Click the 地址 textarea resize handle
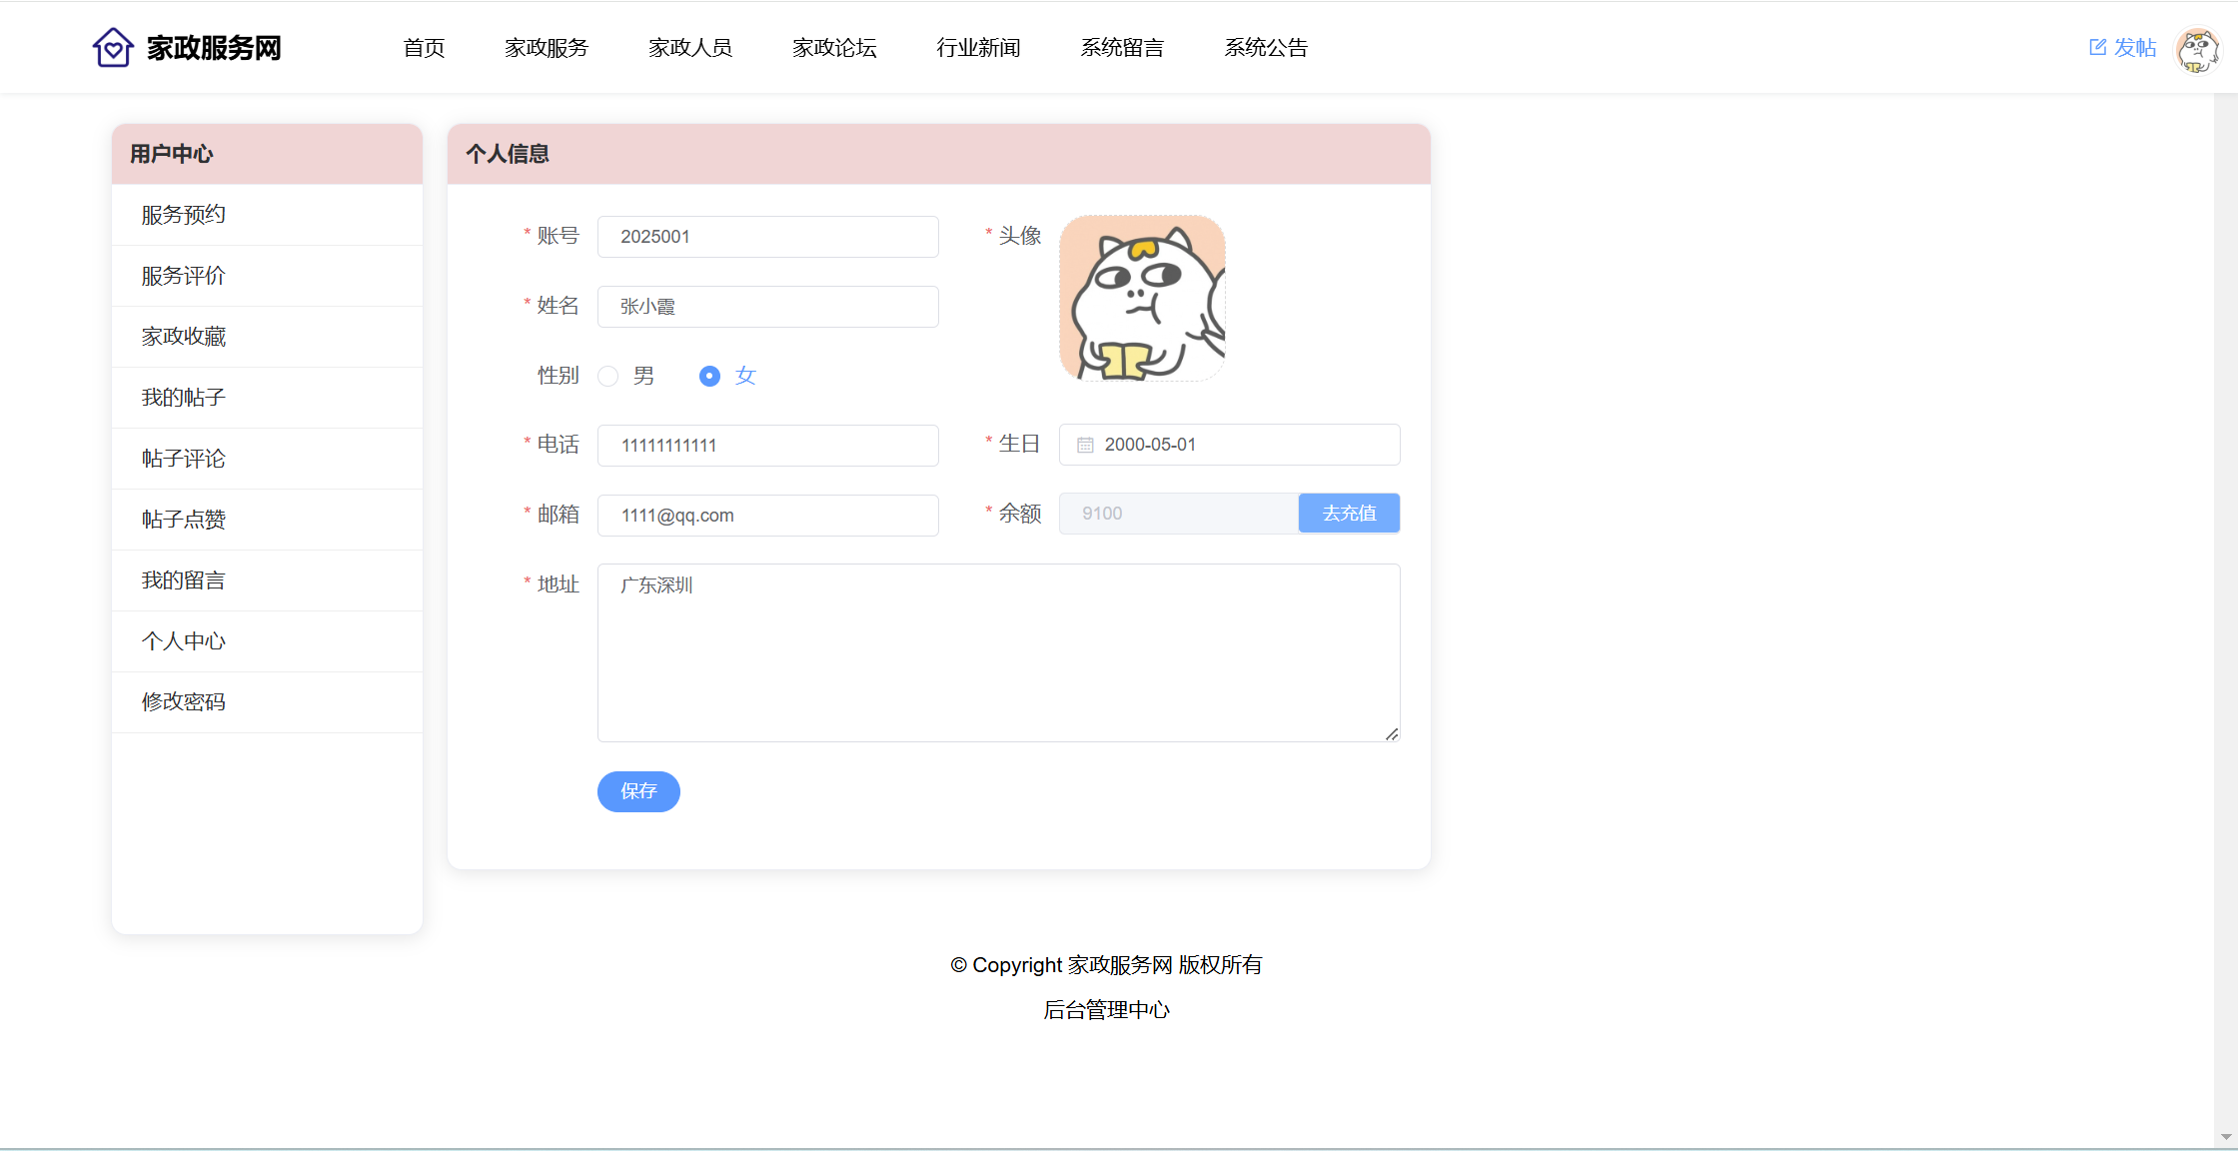Viewport: 2238px width, 1151px height. (x=1392, y=734)
